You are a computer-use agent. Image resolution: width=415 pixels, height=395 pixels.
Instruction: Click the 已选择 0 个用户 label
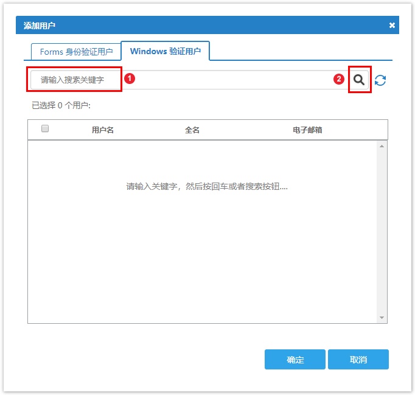pos(61,105)
